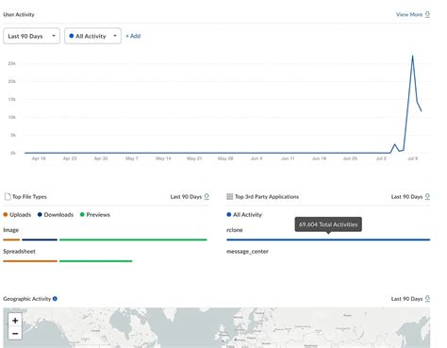Viewport: 447px width, 348px height.
Task: Download Top File Types data icon
Action: pos(207,197)
